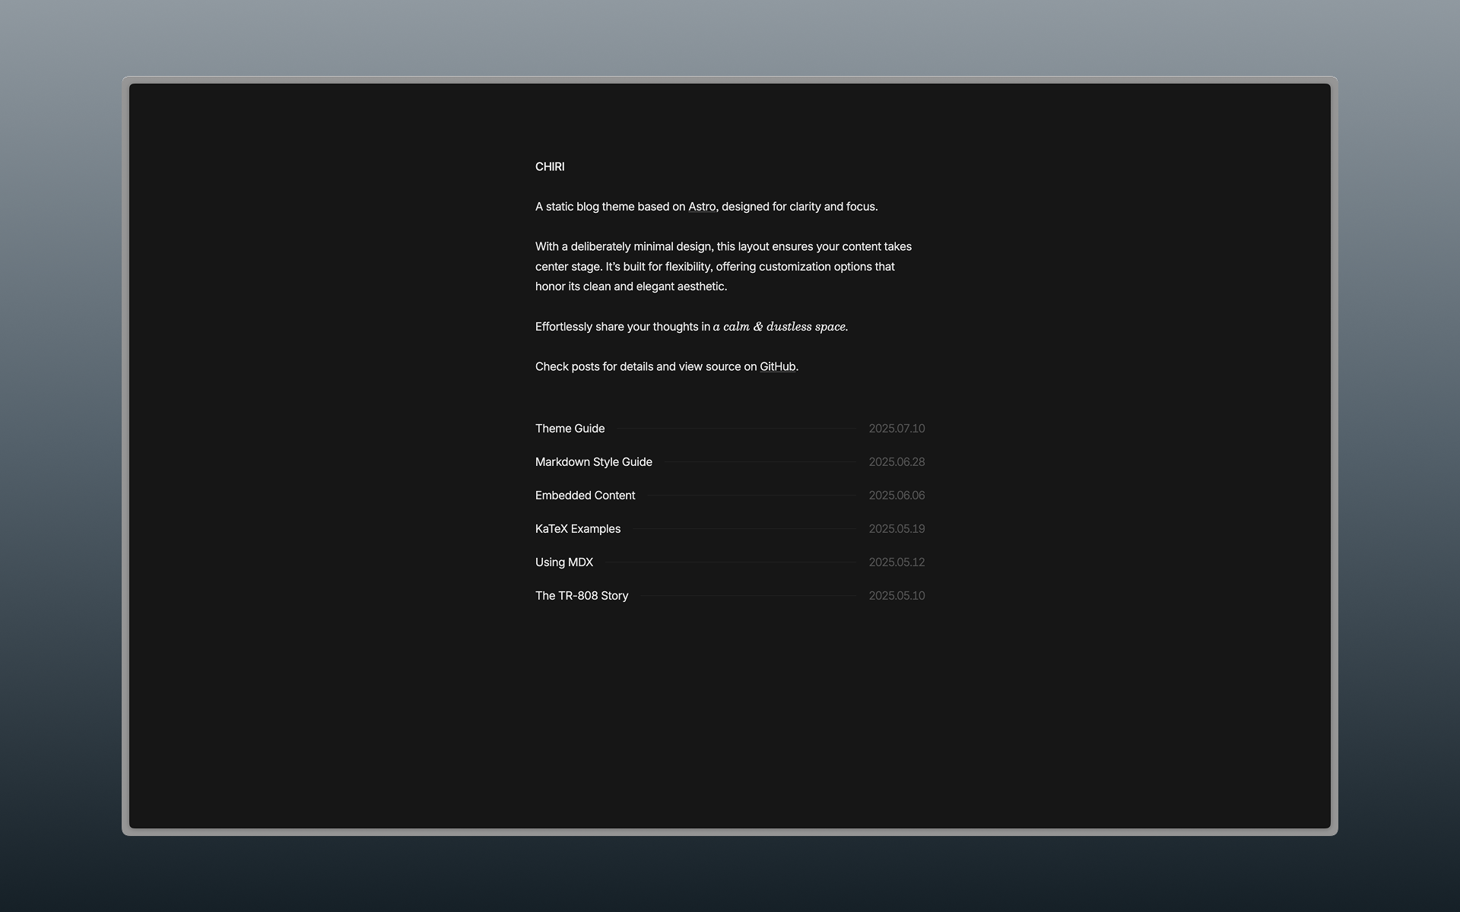Open The TR-808 Story post
1460x912 pixels.
581,595
